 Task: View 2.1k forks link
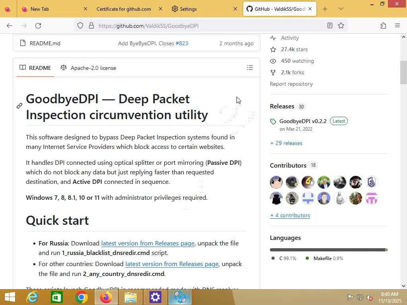pyautogui.click(x=292, y=72)
